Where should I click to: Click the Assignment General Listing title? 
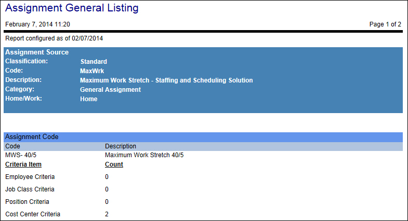pos(72,8)
